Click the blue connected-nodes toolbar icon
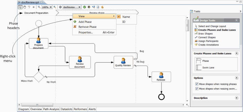This screenshot has height=112, width=243. click(94, 7)
